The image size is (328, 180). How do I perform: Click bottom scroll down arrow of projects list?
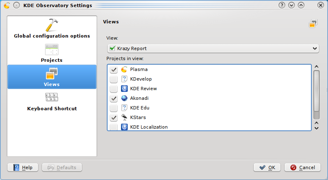tap(316, 128)
